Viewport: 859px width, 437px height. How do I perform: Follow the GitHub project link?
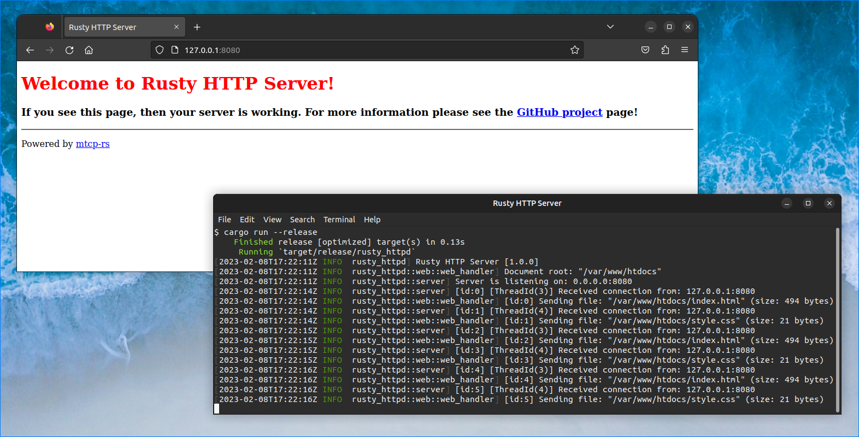coord(560,112)
